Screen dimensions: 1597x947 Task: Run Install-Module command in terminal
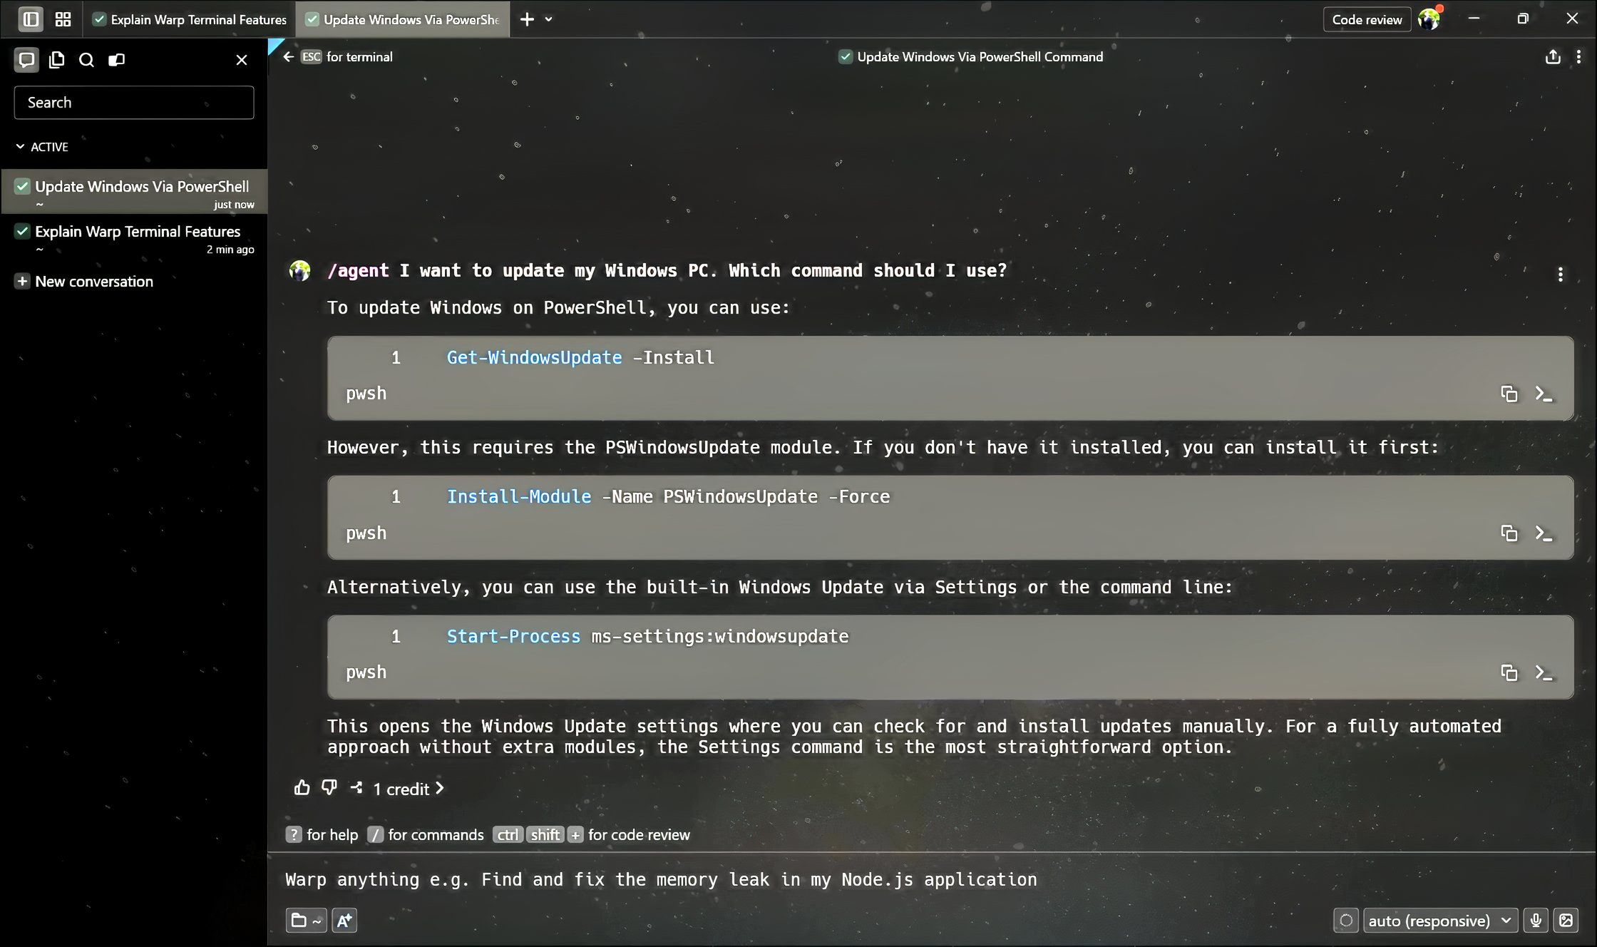(x=1544, y=533)
